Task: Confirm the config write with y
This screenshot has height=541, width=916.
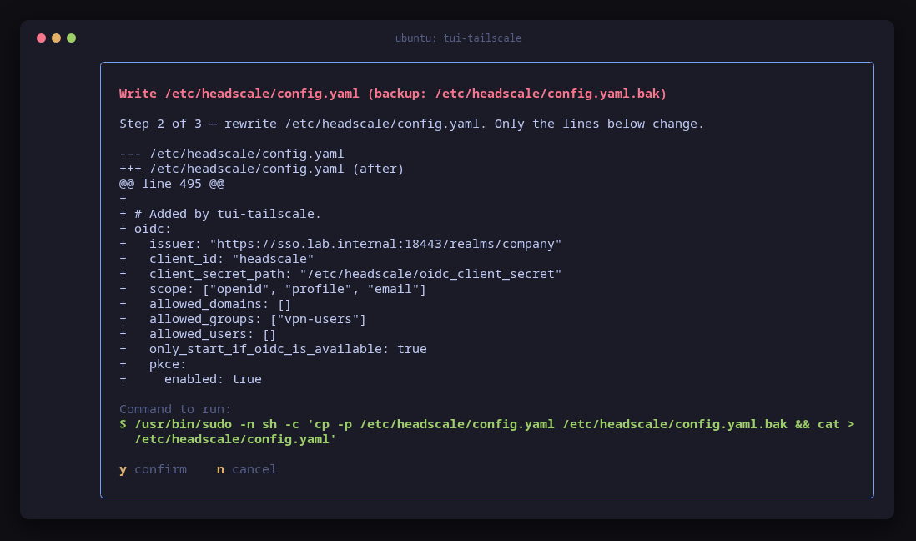Action: 153,469
